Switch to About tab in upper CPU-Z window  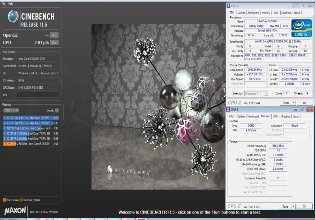296,13
